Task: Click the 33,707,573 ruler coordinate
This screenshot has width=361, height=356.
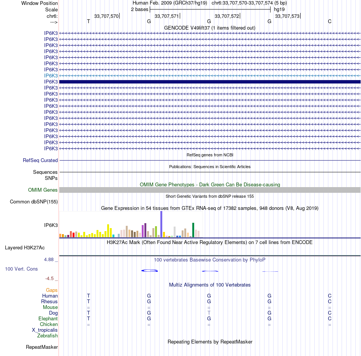Action: [287, 16]
